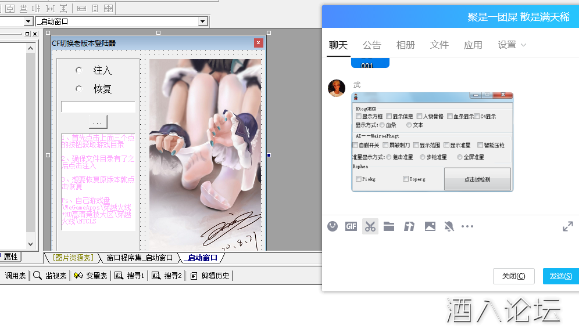579x336 pixels.
Task: Expand the 设置 menu chevron
Action: (524, 45)
